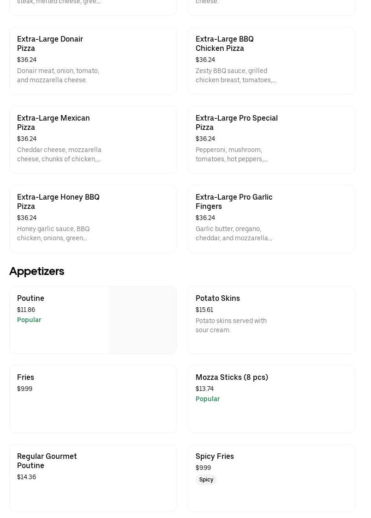The height and width of the screenshot is (518, 371).
Task: Click the Poutine image placeholder
Action: coord(143,320)
